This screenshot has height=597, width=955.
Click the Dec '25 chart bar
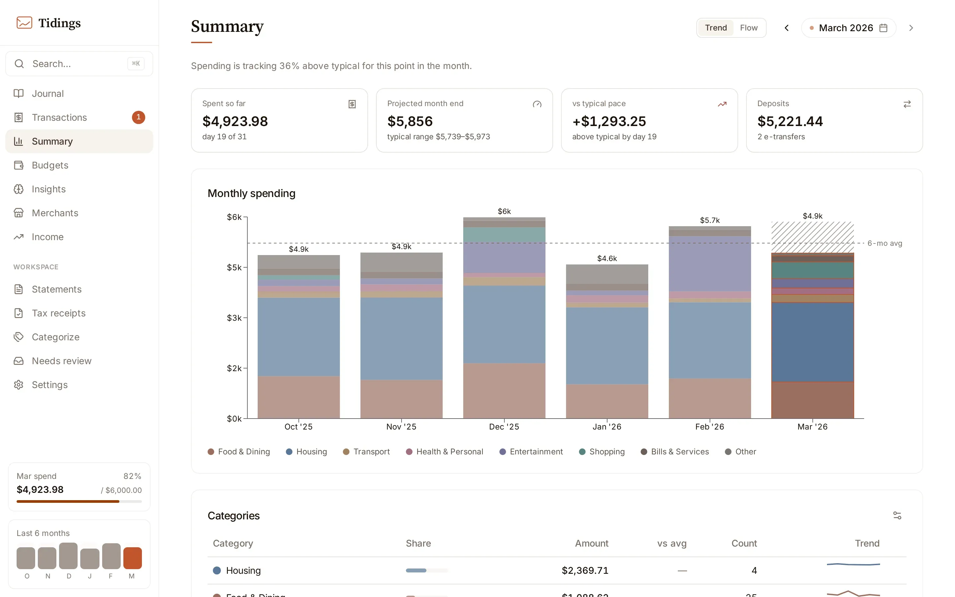tap(504, 317)
